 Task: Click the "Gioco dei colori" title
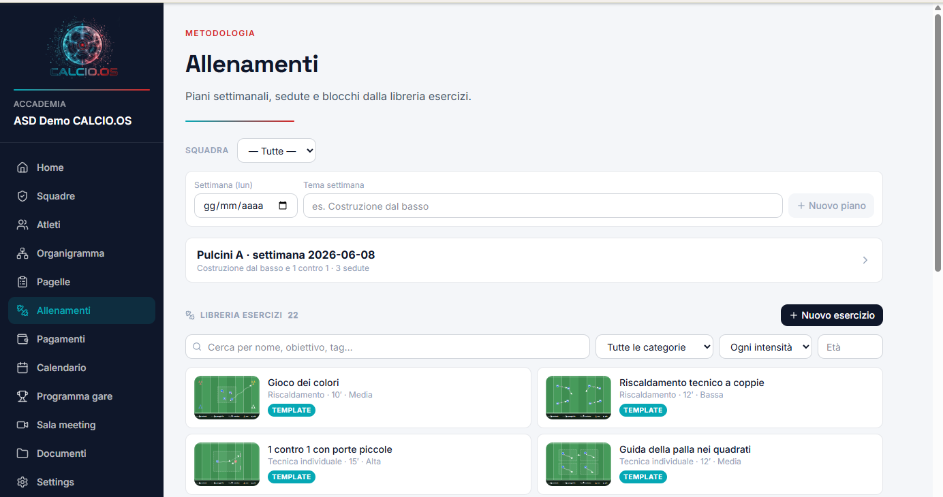coord(303,383)
